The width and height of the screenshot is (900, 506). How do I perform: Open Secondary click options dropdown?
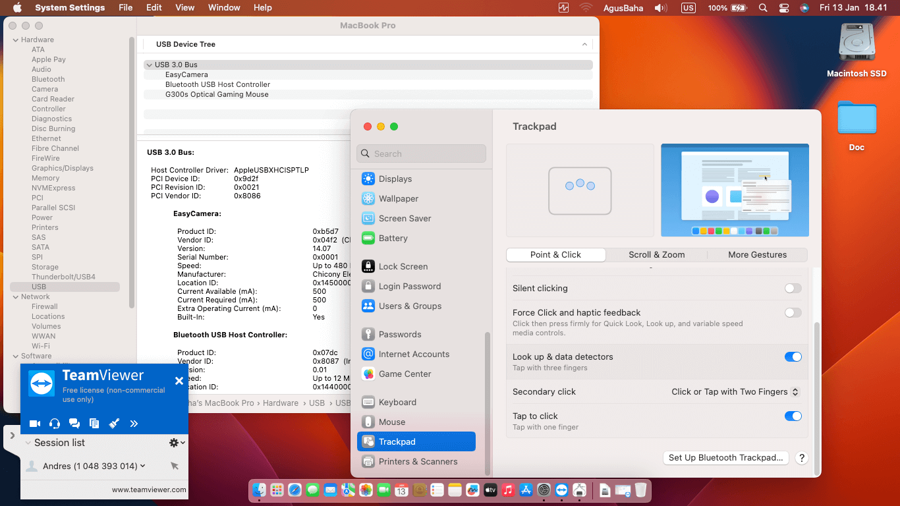click(735, 392)
